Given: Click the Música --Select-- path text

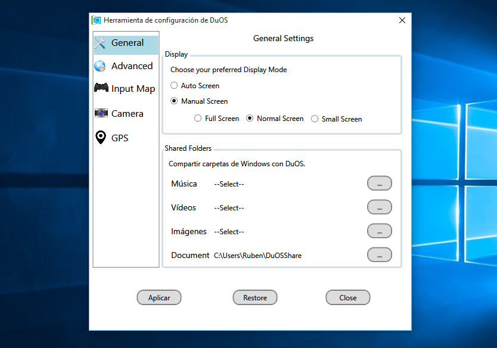Looking at the screenshot, I should 229,184.
